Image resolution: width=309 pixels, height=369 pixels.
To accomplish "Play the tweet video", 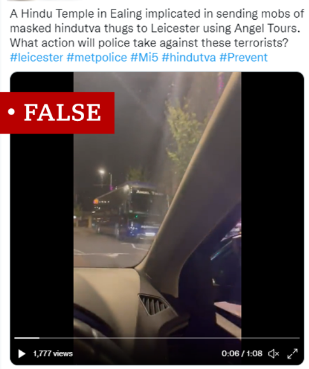I will tap(22, 354).
